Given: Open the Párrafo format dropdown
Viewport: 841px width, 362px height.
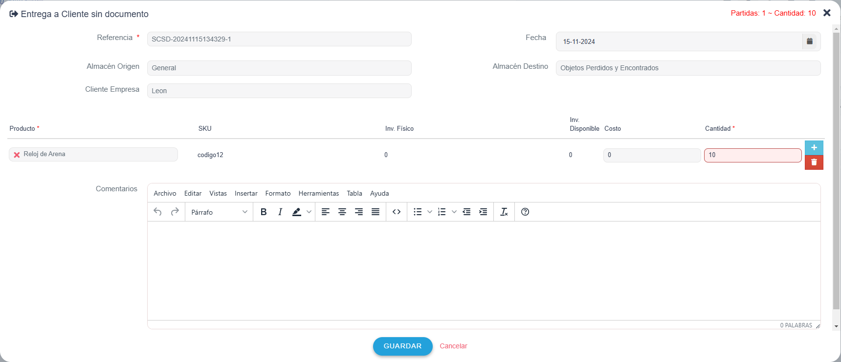Looking at the screenshot, I should click(x=219, y=212).
